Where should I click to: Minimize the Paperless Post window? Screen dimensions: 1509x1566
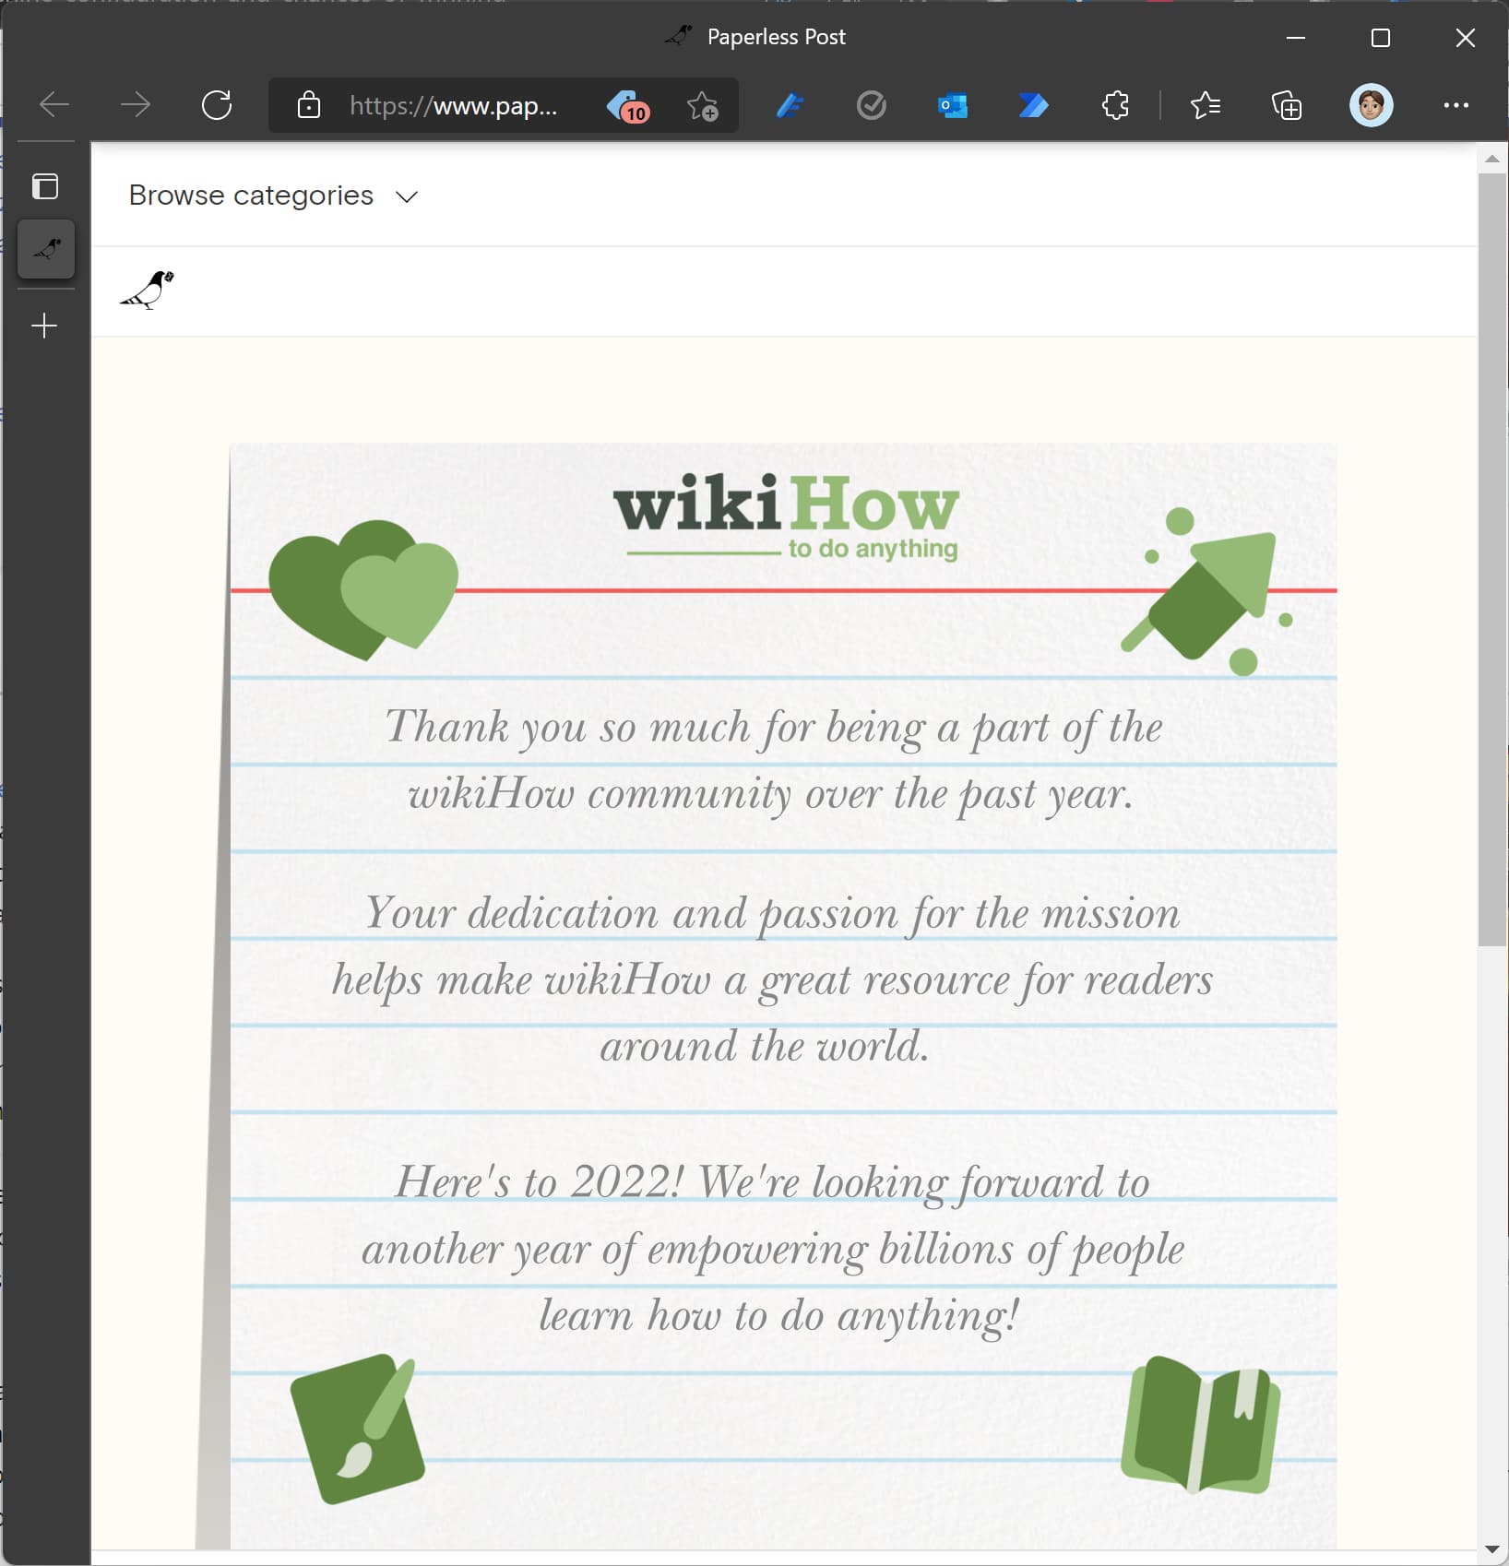tap(1296, 38)
